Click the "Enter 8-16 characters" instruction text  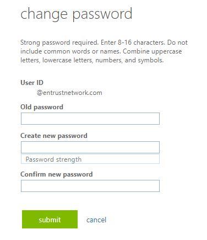(x=133, y=42)
